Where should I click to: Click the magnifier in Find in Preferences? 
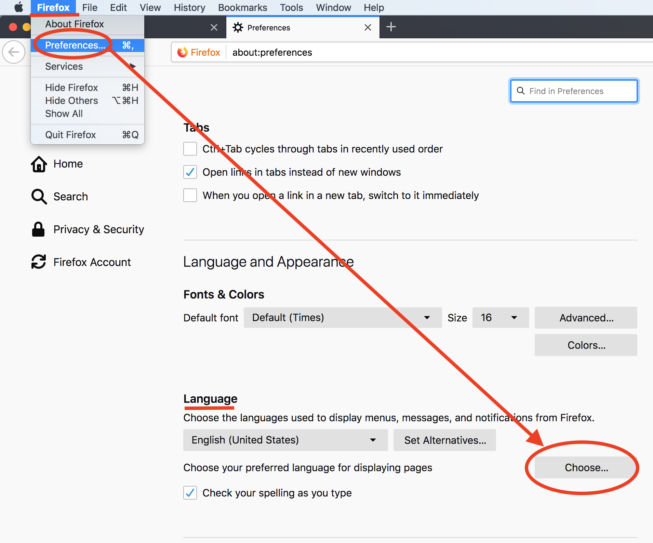click(x=521, y=91)
